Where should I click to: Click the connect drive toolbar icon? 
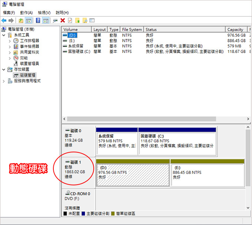click(x=55, y=20)
